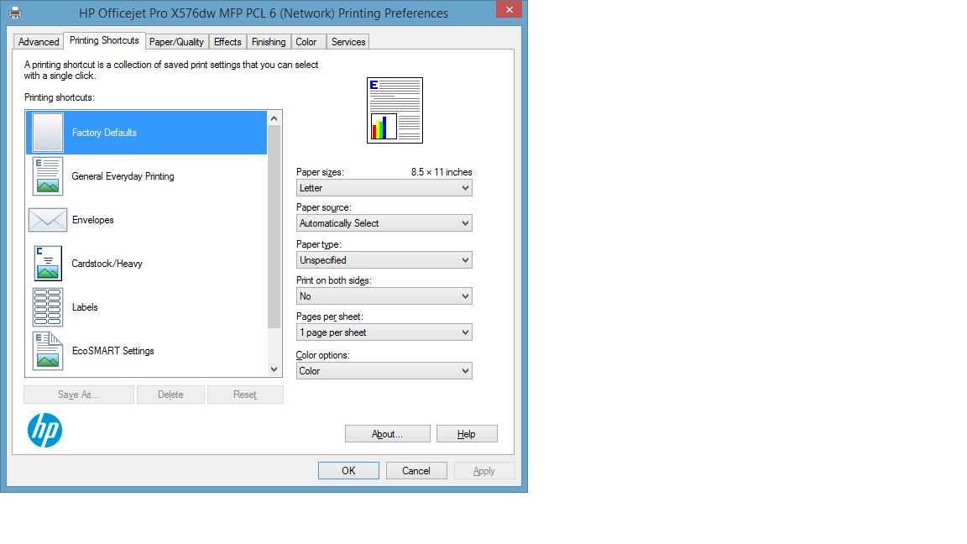Expand Print on both sides dropdown
Screen dimensions: 967x544
click(x=384, y=296)
